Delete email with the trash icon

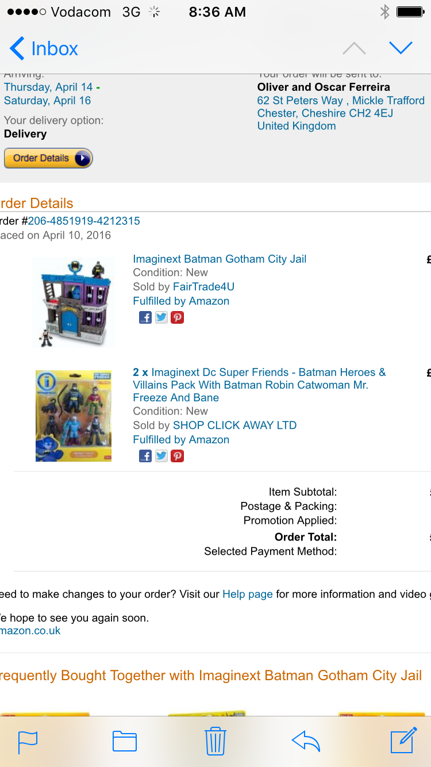215,741
